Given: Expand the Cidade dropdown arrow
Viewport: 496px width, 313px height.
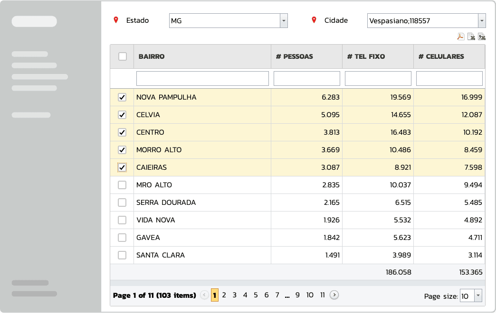Looking at the screenshot, I should (482, 21).
